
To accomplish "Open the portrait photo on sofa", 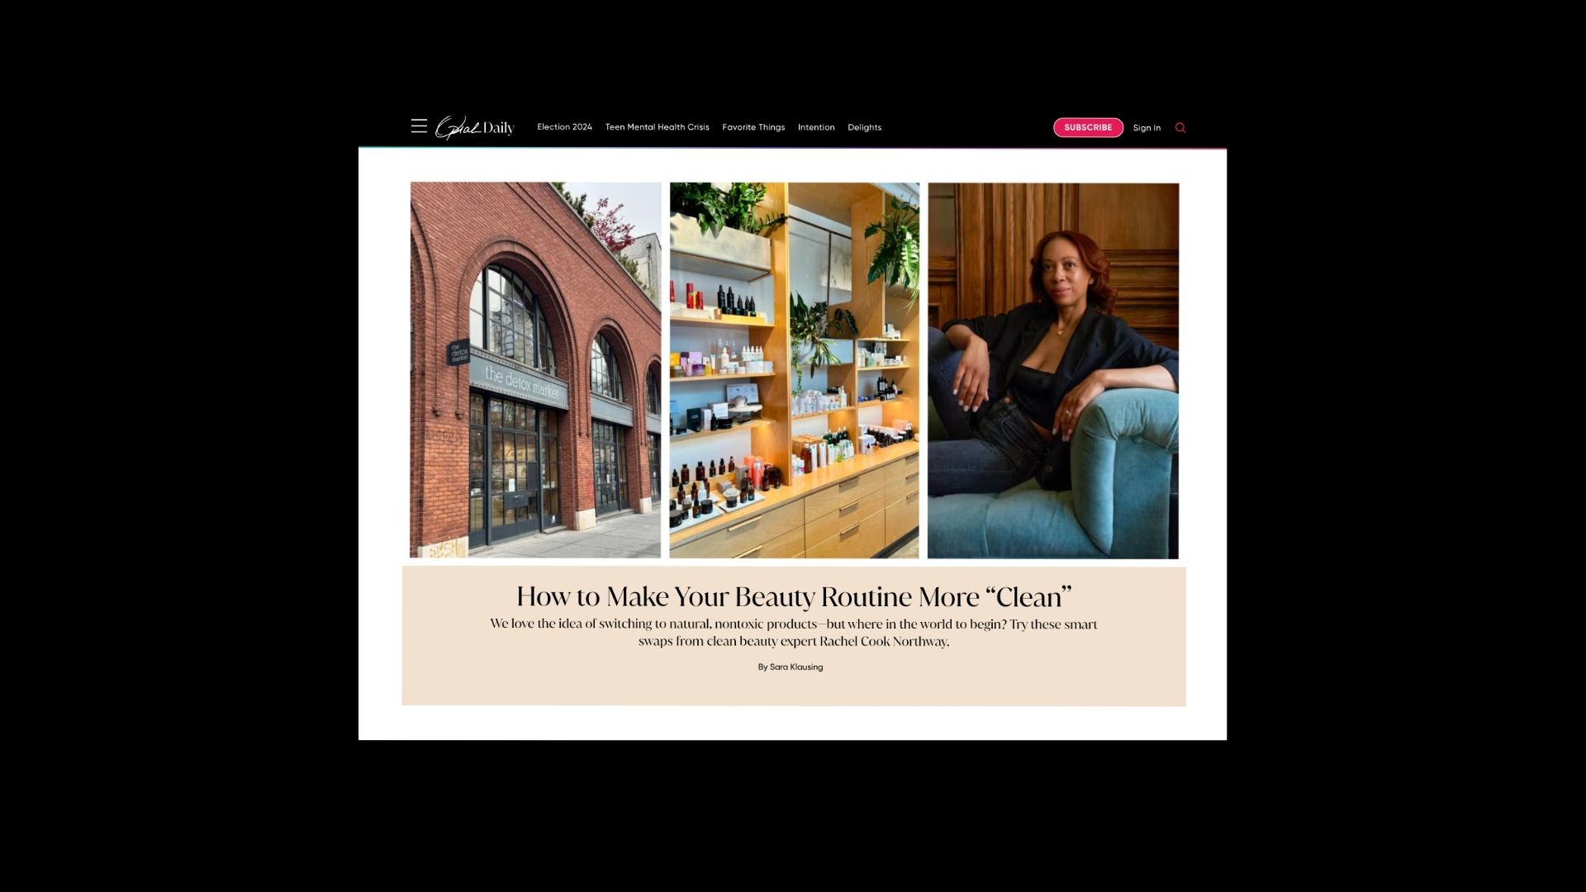I will pyautogui.click(x=1053, y=371).
